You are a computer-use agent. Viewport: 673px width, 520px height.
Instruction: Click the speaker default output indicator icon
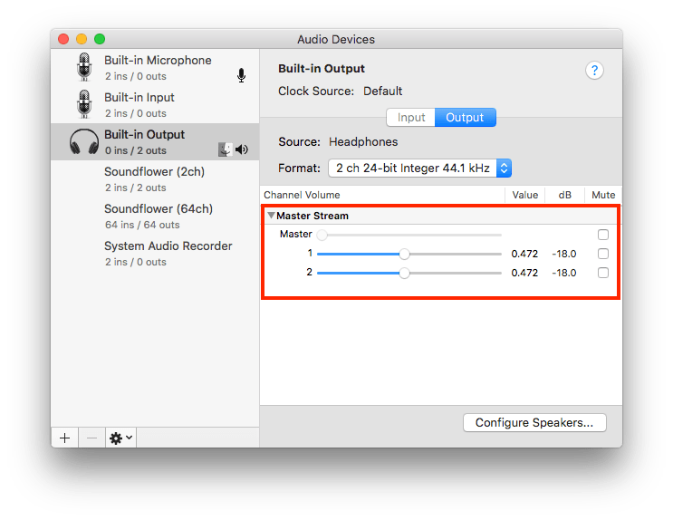pyautogui.click(x=242, y=149)
